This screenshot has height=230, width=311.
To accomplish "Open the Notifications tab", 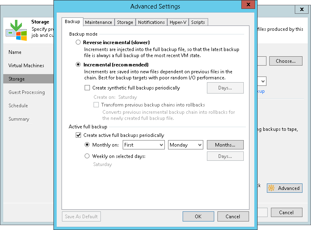I will (151, 22).
